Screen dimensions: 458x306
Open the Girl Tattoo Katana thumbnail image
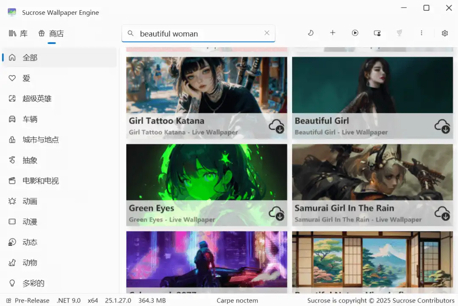click(207, 85)
